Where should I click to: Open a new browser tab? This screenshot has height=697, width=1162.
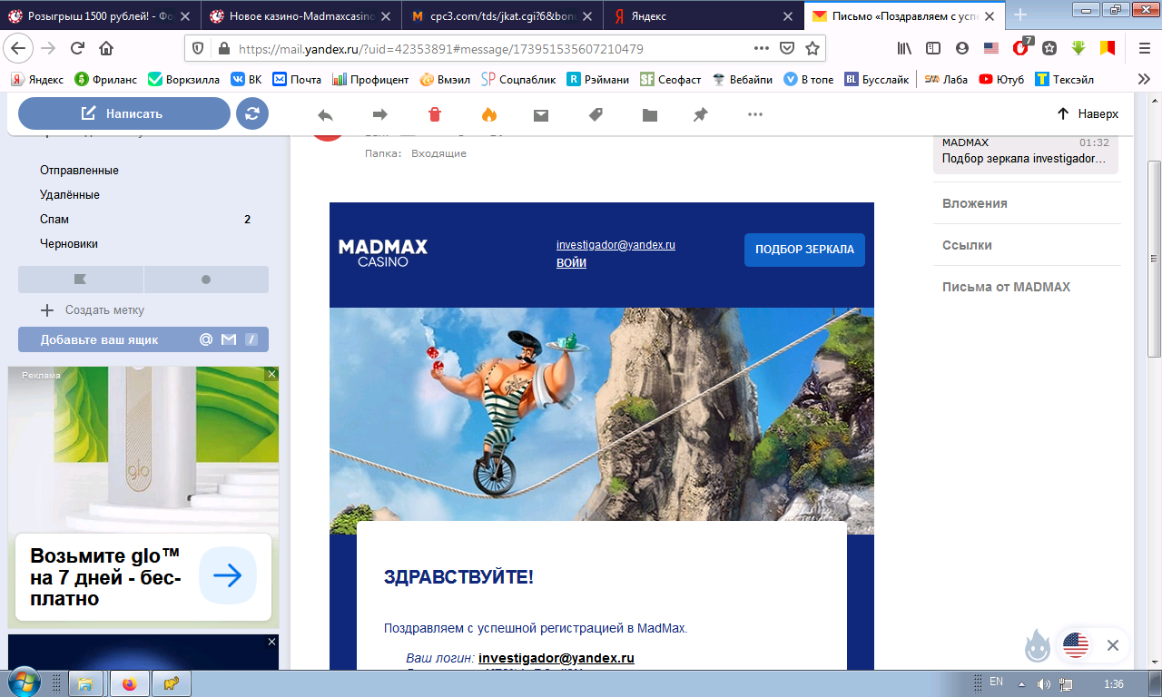click(1019, 15)
